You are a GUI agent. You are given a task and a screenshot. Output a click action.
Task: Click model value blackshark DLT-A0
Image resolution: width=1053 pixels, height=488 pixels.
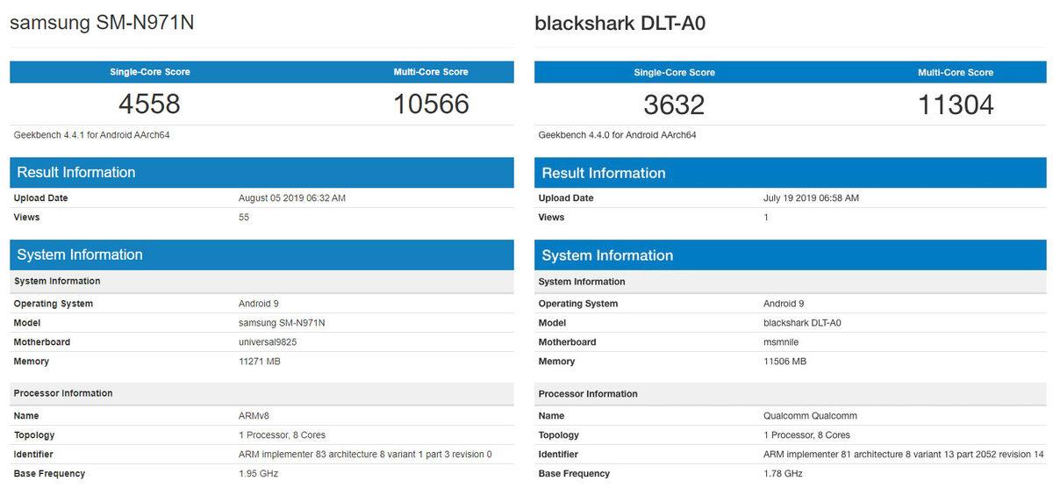(x=802, y=323)
